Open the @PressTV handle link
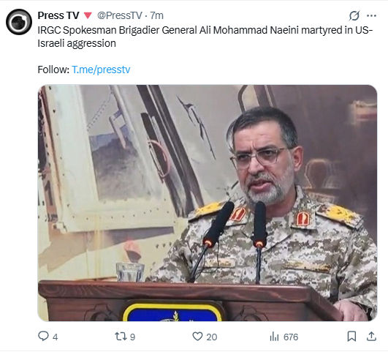This screenshot has width=388, height=352. pos(120,15)
